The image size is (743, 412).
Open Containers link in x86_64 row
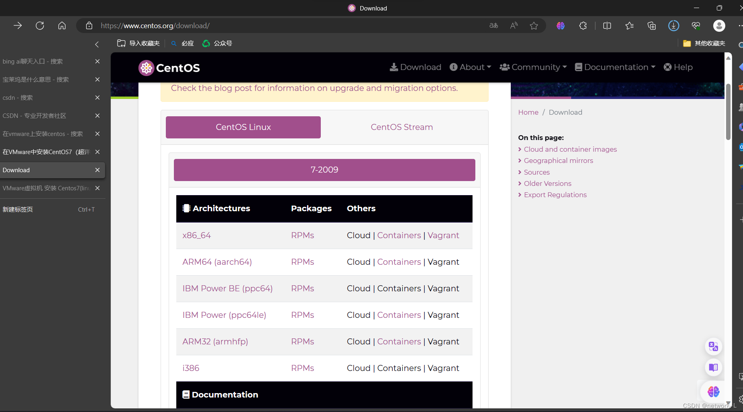[399, 235]
